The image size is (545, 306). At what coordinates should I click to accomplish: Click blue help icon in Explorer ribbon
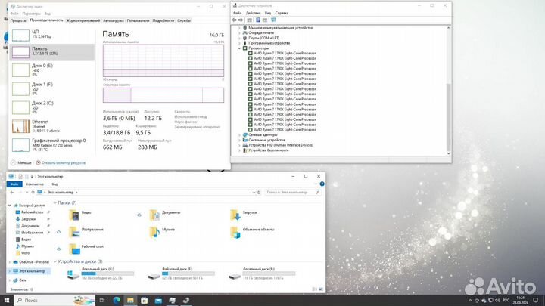[x=322, y=184]
